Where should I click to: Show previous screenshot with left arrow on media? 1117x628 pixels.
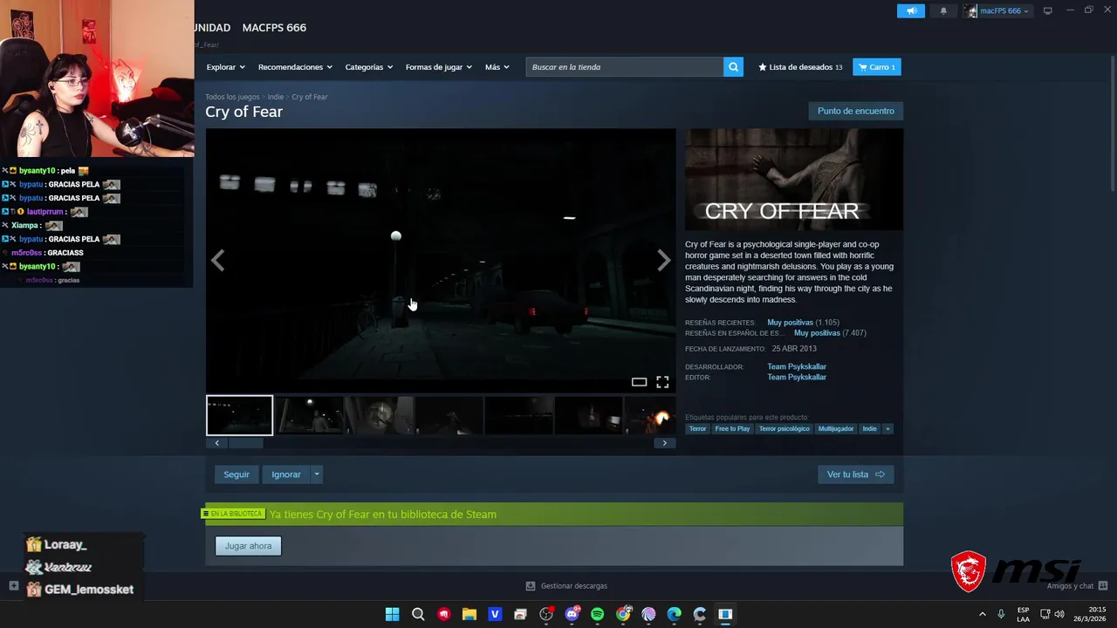coord(217,260)
